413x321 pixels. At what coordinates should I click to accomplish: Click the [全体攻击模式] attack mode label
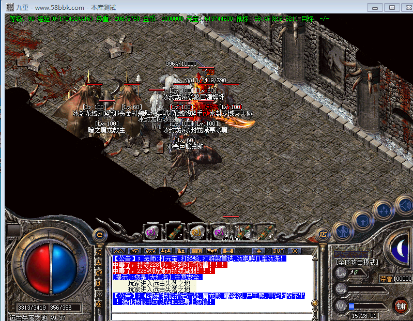[x=357, y=262]
